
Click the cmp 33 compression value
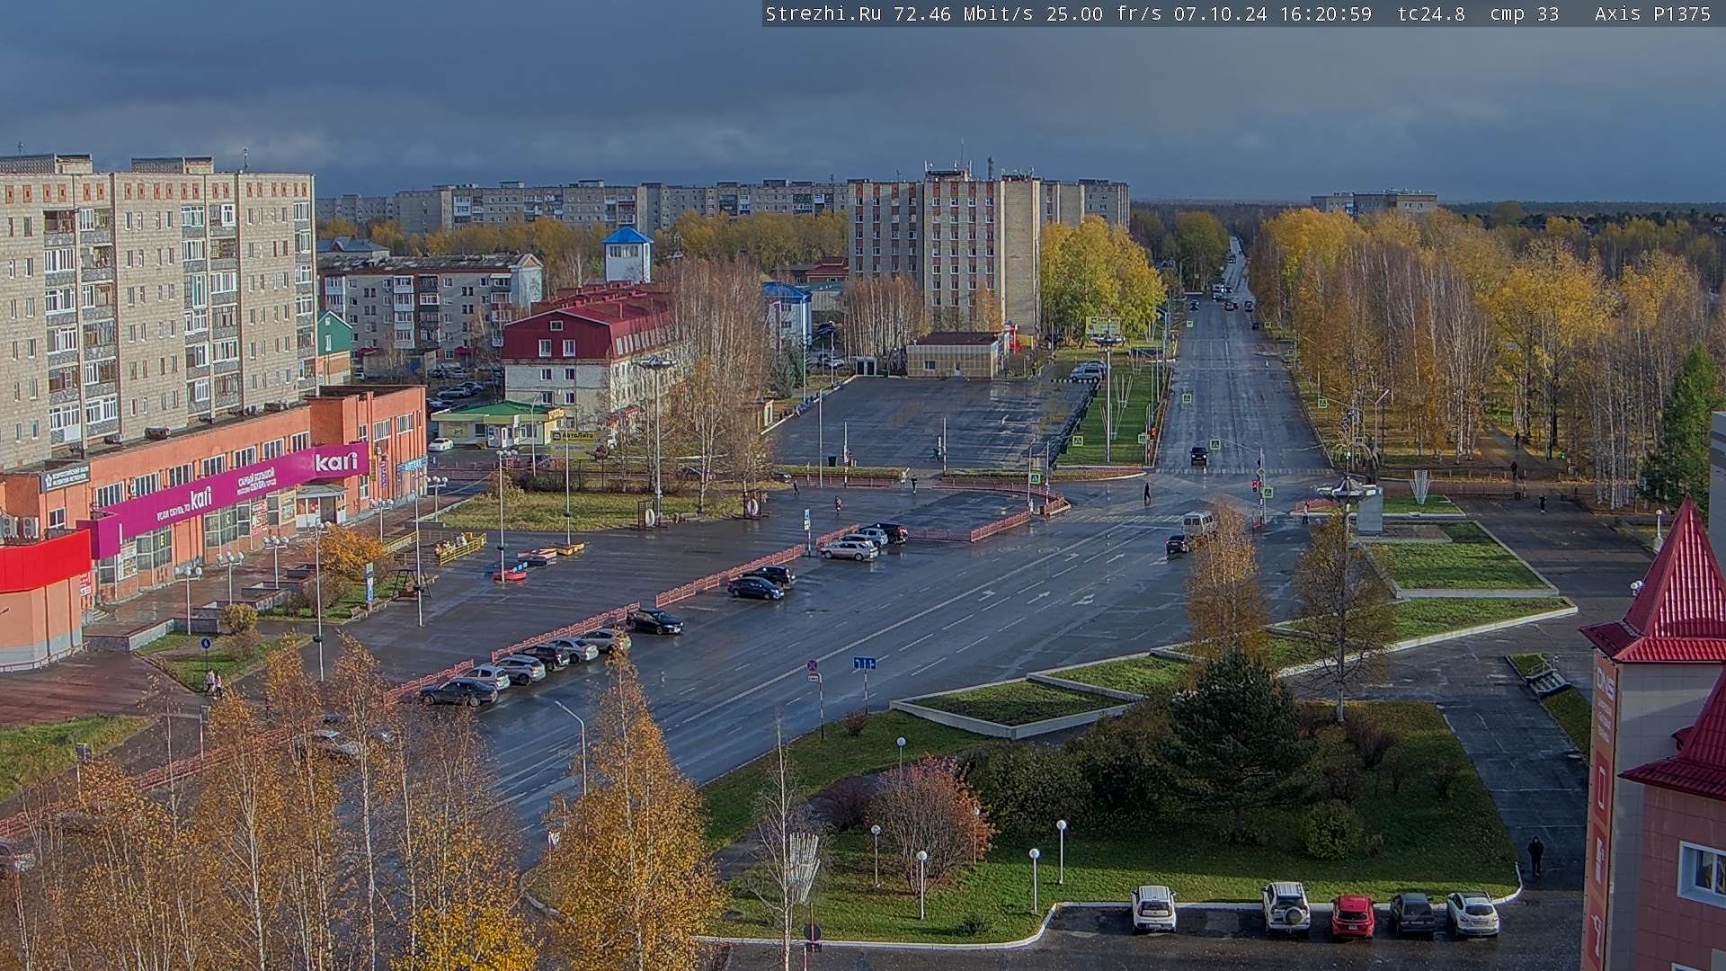pos(1525,13)
